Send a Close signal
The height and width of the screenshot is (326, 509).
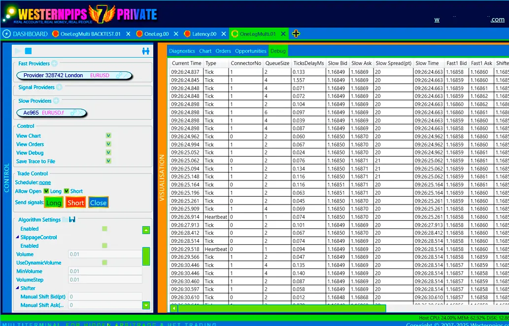[x=99, y=203]
